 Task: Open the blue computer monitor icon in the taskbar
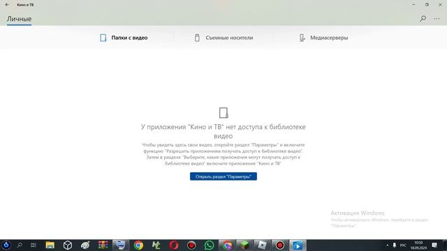121,245
